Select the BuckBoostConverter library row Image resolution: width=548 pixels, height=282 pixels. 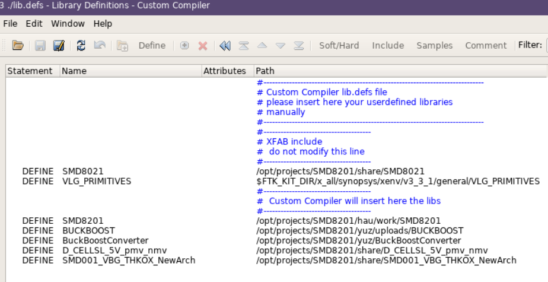click(104, 240)
